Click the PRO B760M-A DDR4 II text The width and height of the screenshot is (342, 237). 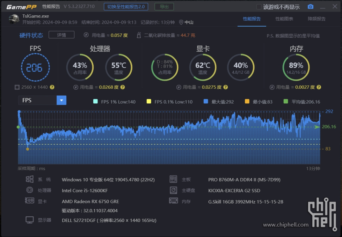click(x=244, y=180)
